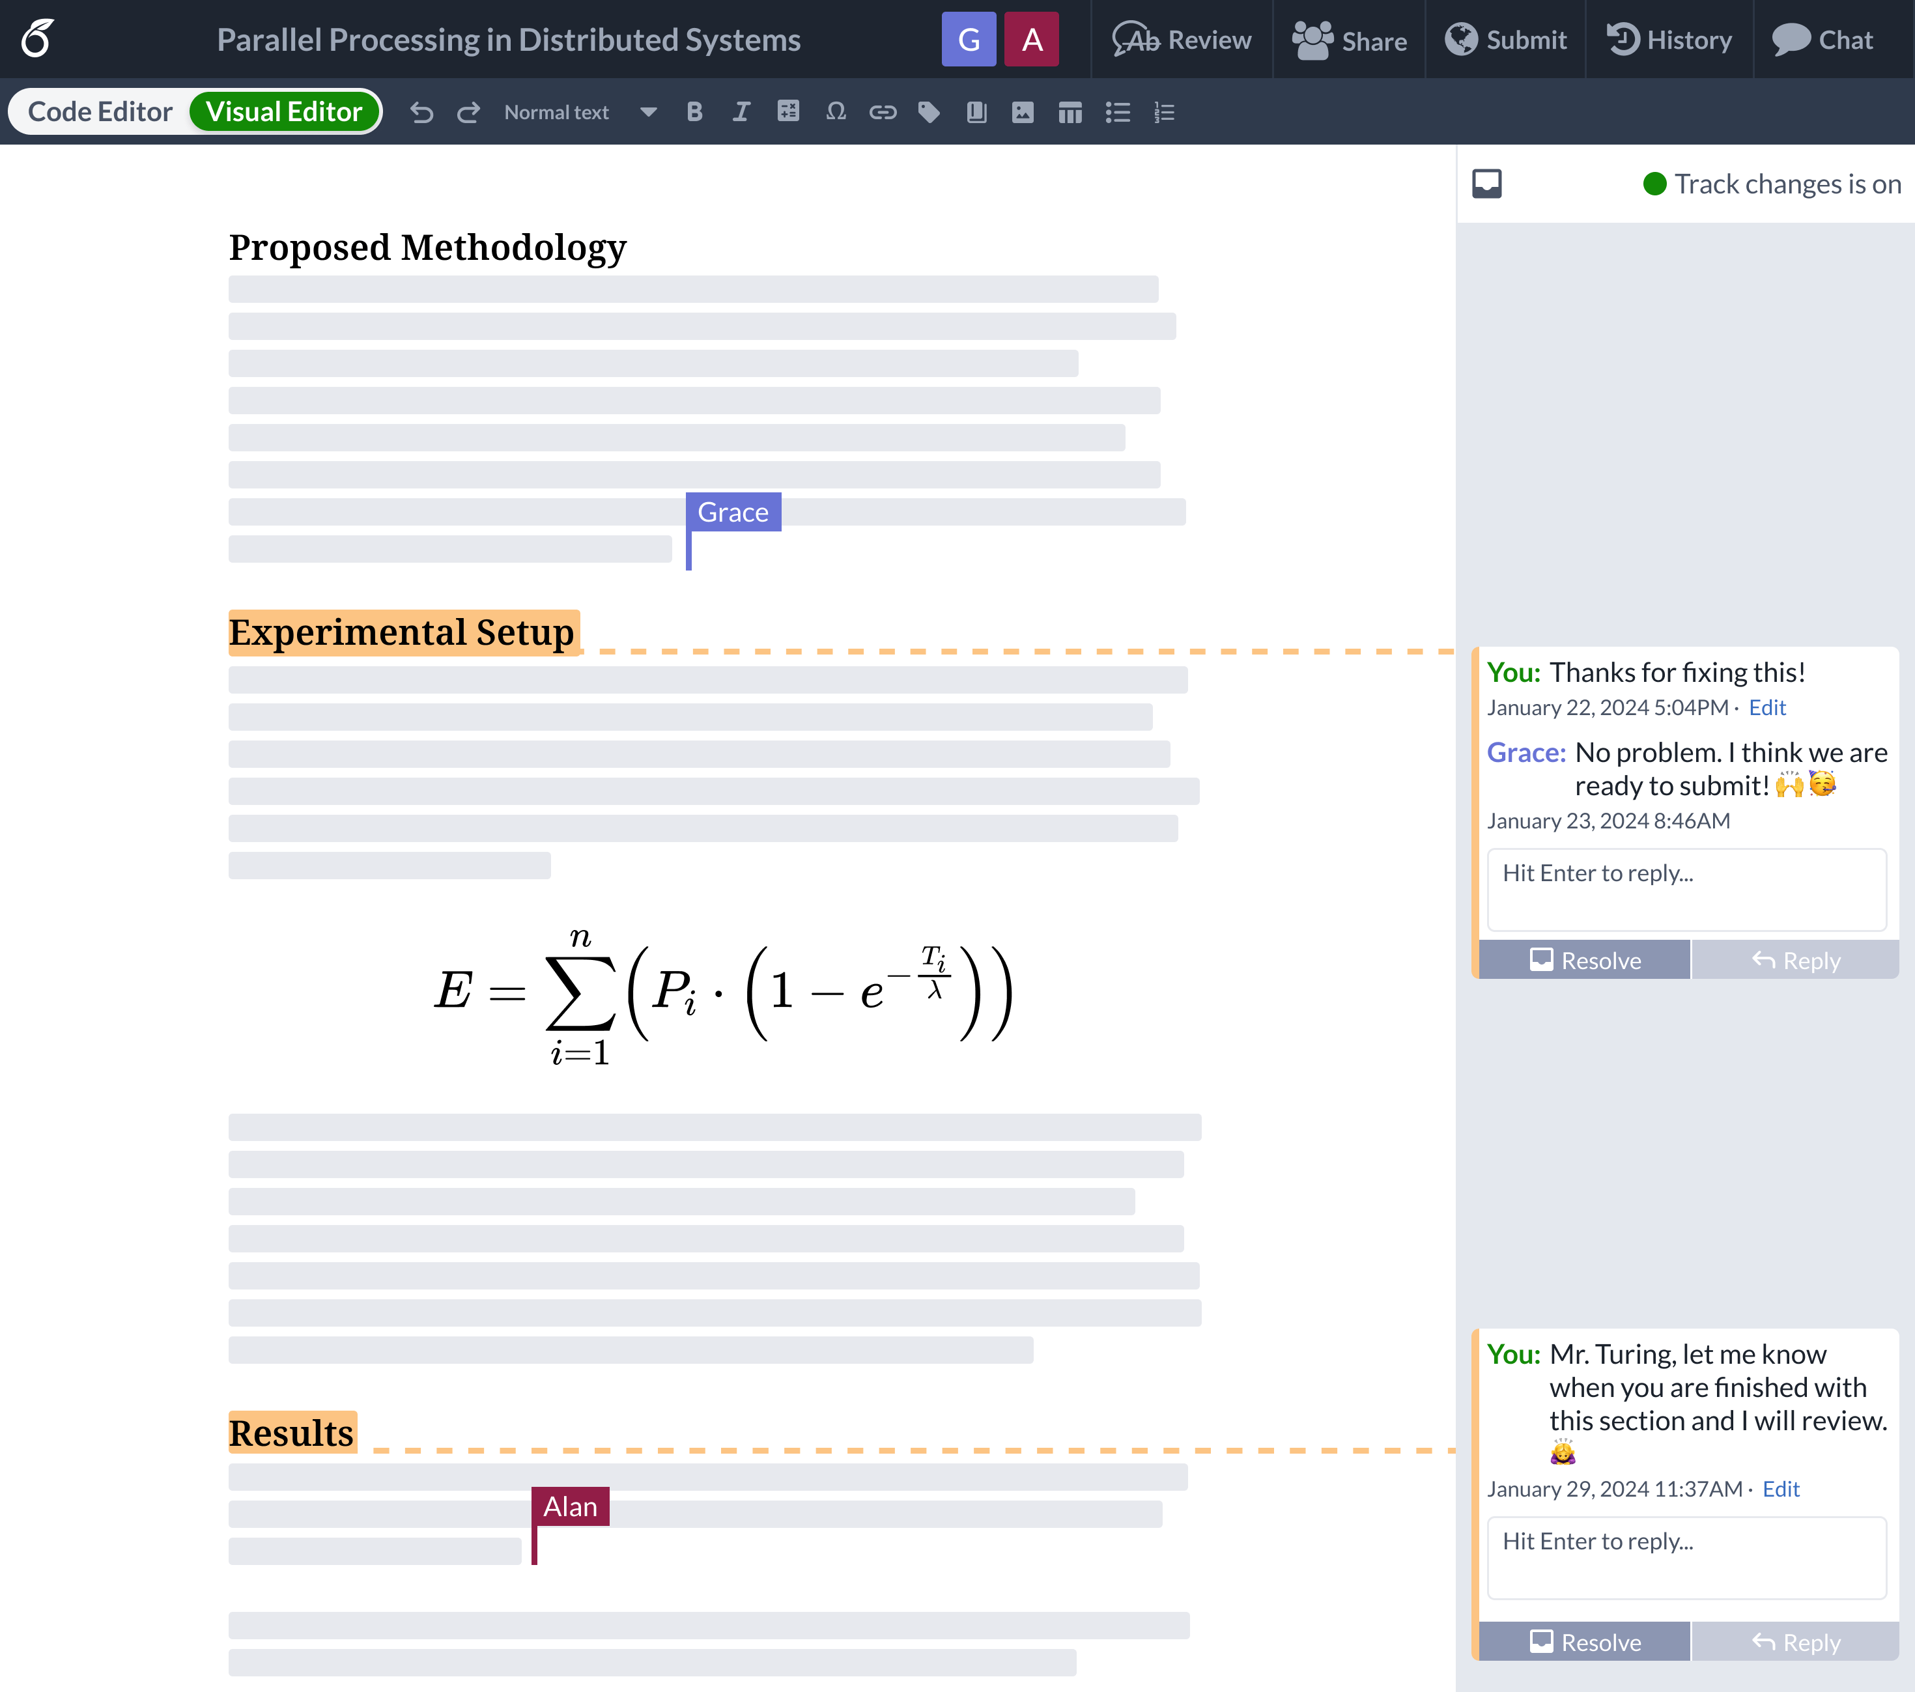
Task: Click Grace's purple G collaborator badge
Action: pos(969,39)
